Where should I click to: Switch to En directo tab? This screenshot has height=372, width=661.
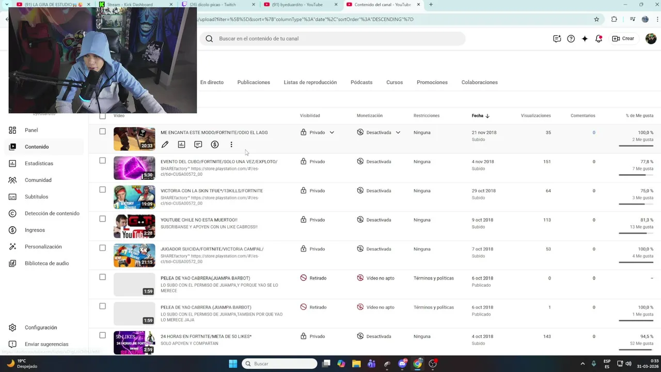tap(212, 83)
